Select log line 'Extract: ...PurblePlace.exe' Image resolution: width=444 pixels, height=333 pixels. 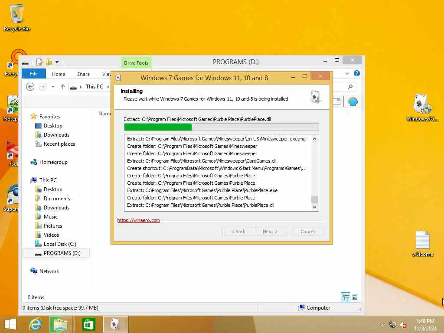[x=202, y=190]
